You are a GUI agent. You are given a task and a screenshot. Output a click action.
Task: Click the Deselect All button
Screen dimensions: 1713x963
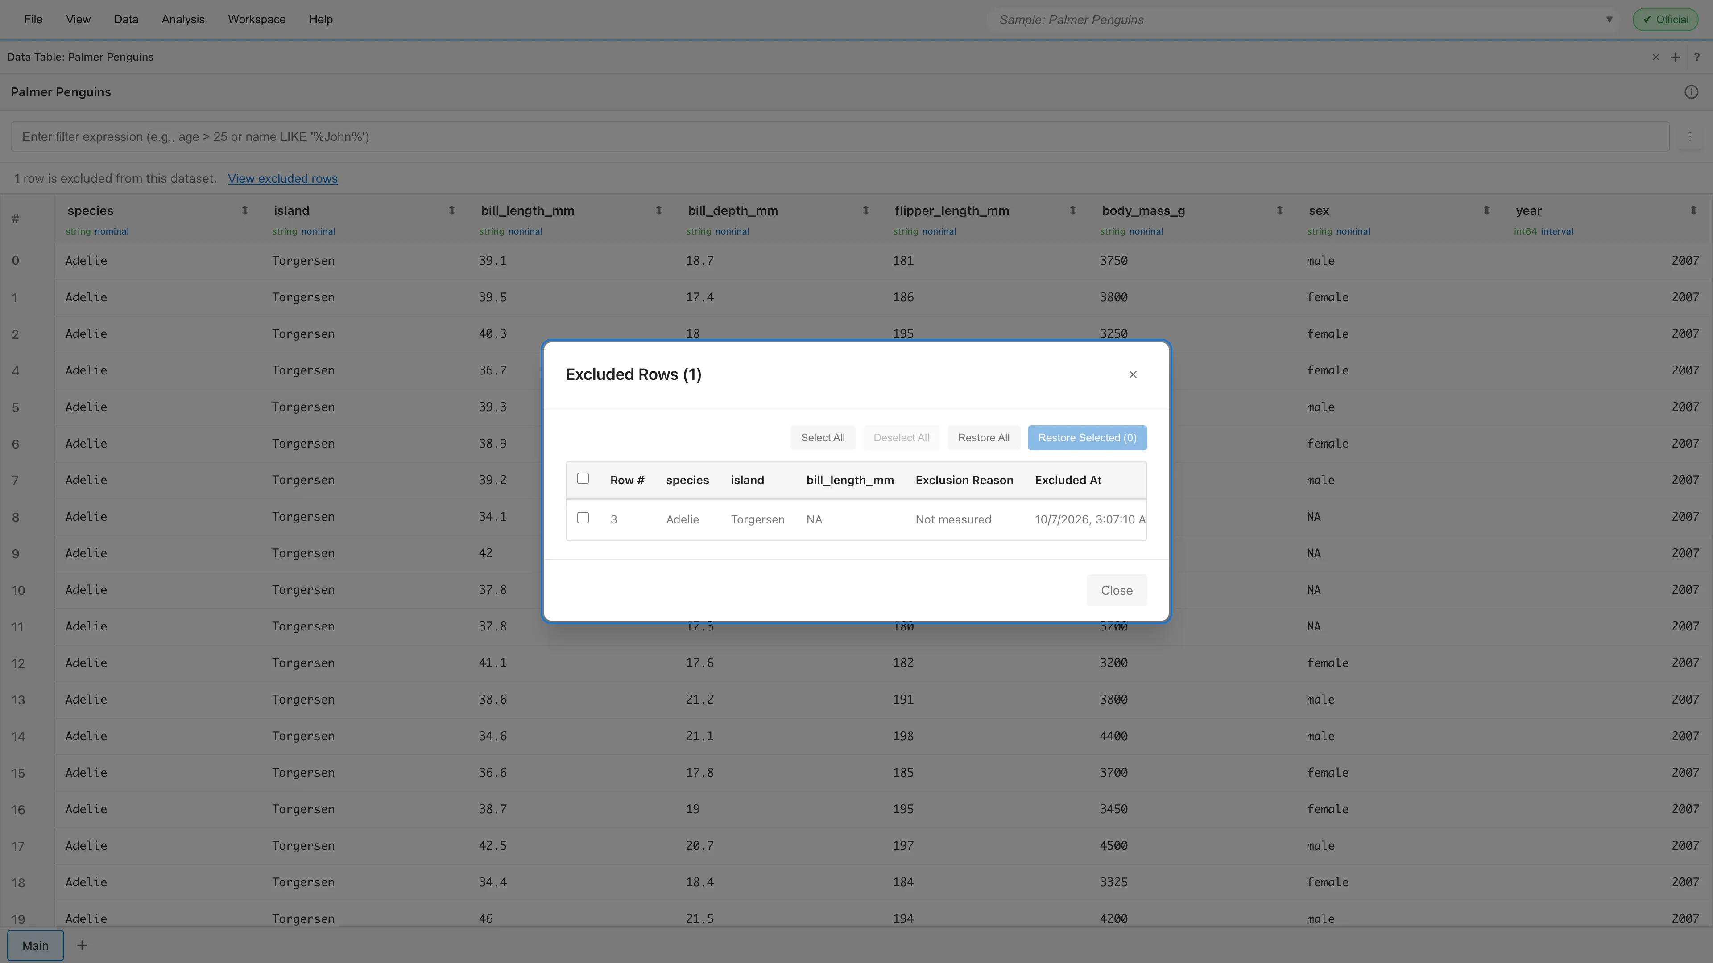point(901,438)
